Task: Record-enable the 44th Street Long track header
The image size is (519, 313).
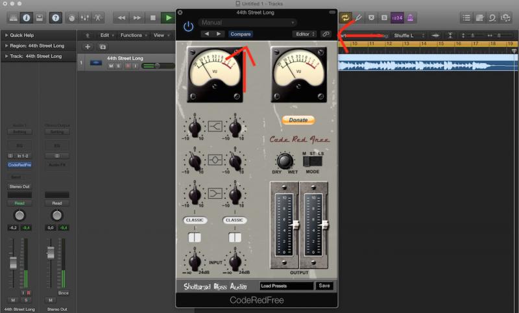Action: (128, 66)
